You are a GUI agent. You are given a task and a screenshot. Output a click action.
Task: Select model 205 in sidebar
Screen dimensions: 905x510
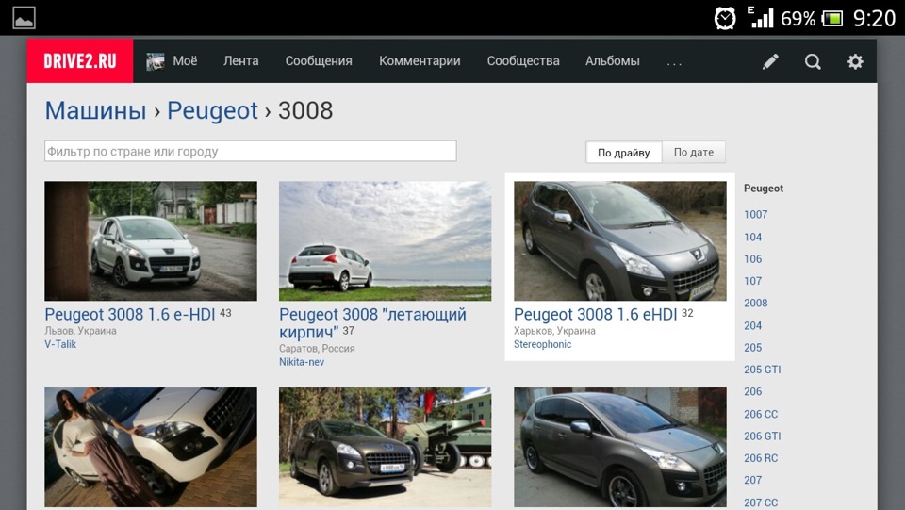(x=752, y=347)
